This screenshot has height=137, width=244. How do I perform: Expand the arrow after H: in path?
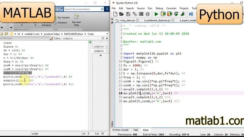[x=22, y=34]
